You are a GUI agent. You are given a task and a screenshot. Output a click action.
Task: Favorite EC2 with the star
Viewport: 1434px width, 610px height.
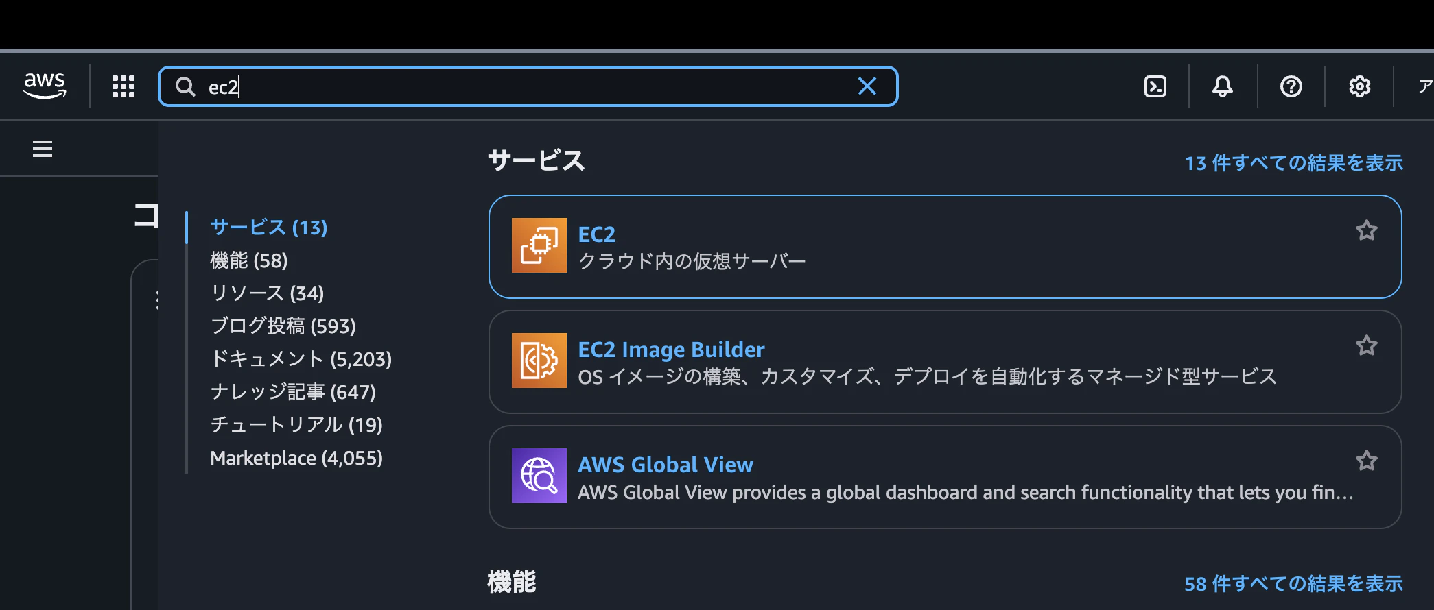[x=1367, y=230]
